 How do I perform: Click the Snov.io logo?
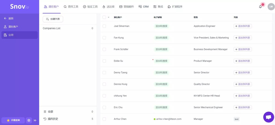click(19, 6)
